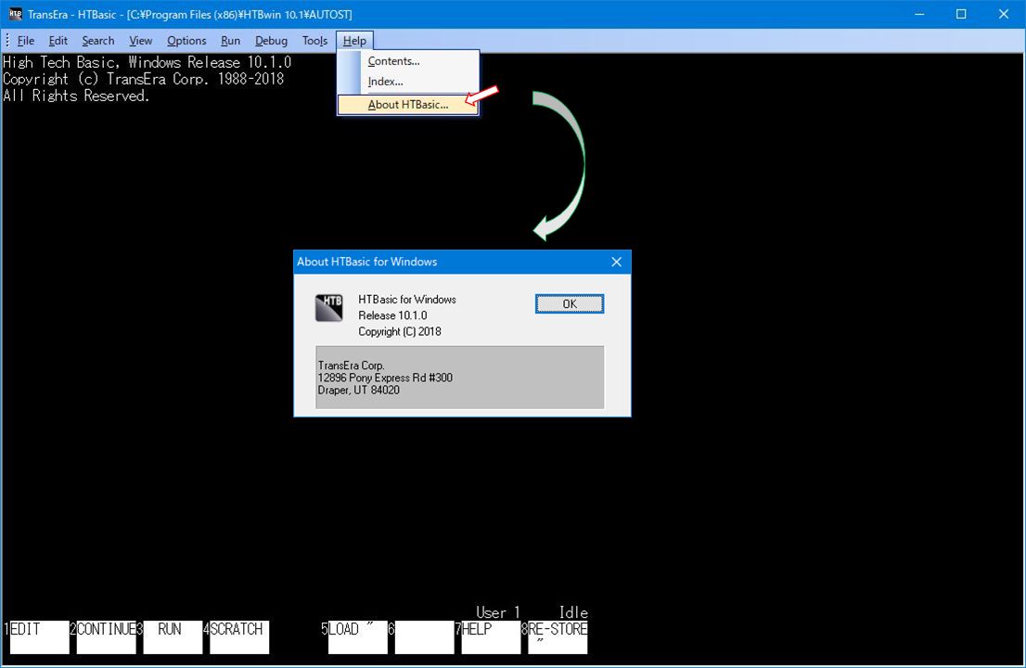This screenshot has height=668, width=1026.
Task: Open the Options menu
Action: (186, 41)
